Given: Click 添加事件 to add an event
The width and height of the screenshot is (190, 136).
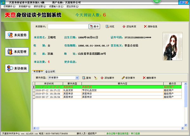Looking at the screenshot, I should (107, 77).
